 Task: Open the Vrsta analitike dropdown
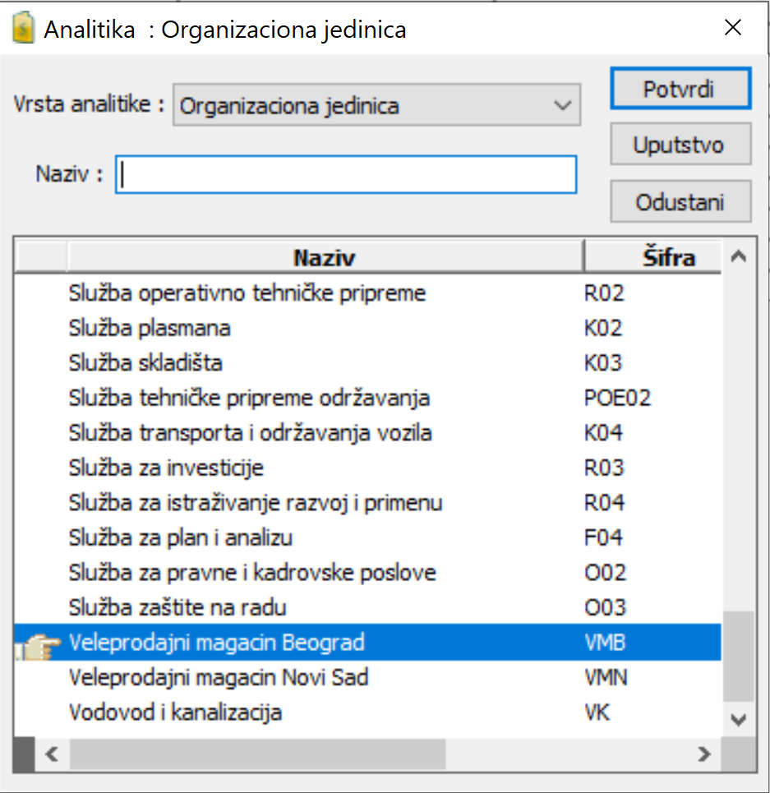[376, 105]
